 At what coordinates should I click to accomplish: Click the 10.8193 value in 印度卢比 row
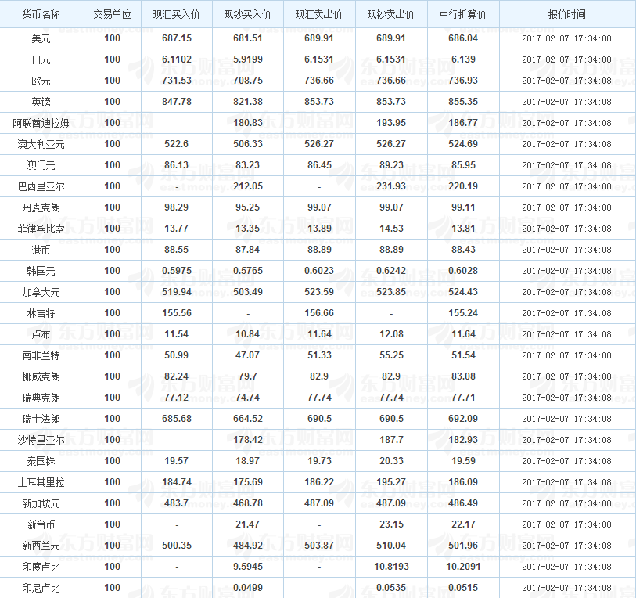391,566
